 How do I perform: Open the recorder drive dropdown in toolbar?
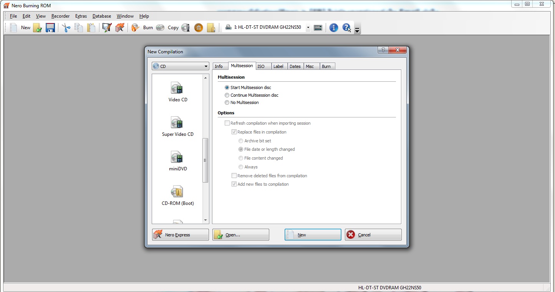(308, 28)
